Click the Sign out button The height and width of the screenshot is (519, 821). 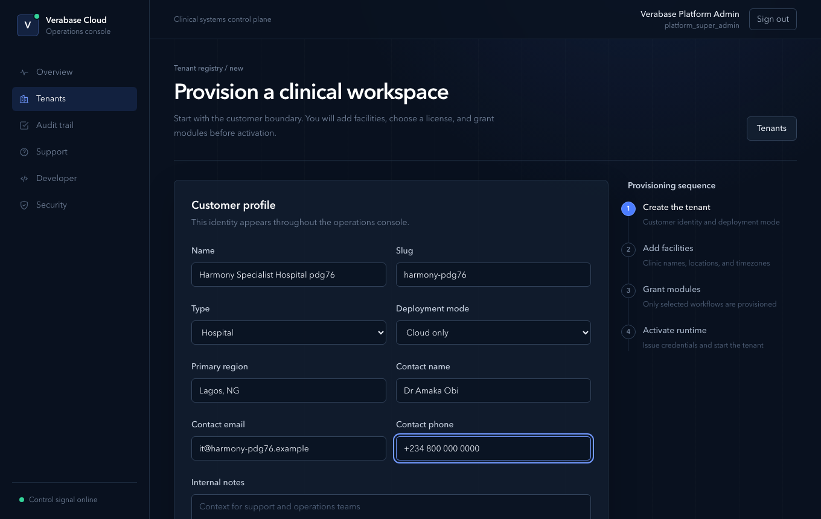[x=773, y=19]
